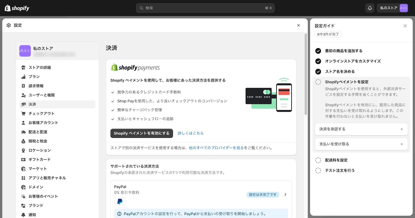The image size is (415, 218).
Task: Click the 関税と税金 money-bag icon
Action: [23, 141]
